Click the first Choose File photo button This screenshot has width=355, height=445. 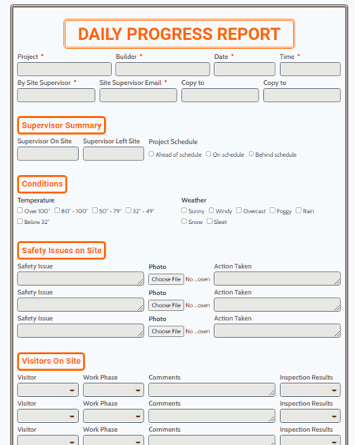coord(166,279)
